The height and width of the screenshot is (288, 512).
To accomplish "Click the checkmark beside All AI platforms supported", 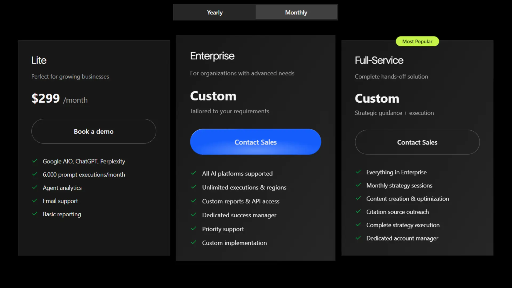I will coord(194,173).
